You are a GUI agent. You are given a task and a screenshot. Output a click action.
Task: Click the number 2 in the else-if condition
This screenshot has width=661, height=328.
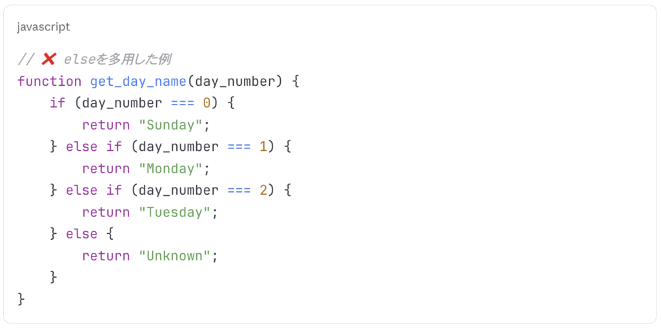(263, 190)
